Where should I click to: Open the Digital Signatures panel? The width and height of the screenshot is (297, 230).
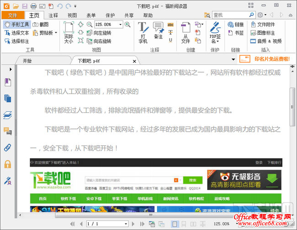click(x=8, y=181)
